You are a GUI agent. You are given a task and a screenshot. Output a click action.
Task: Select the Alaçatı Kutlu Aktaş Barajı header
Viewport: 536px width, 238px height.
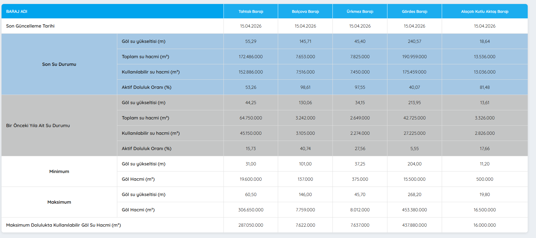(484, 11)
